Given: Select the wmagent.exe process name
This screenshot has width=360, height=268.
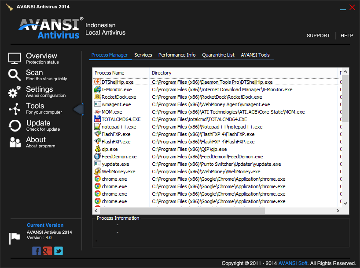Looking at the screenshot, I should (x=116, y=104).
